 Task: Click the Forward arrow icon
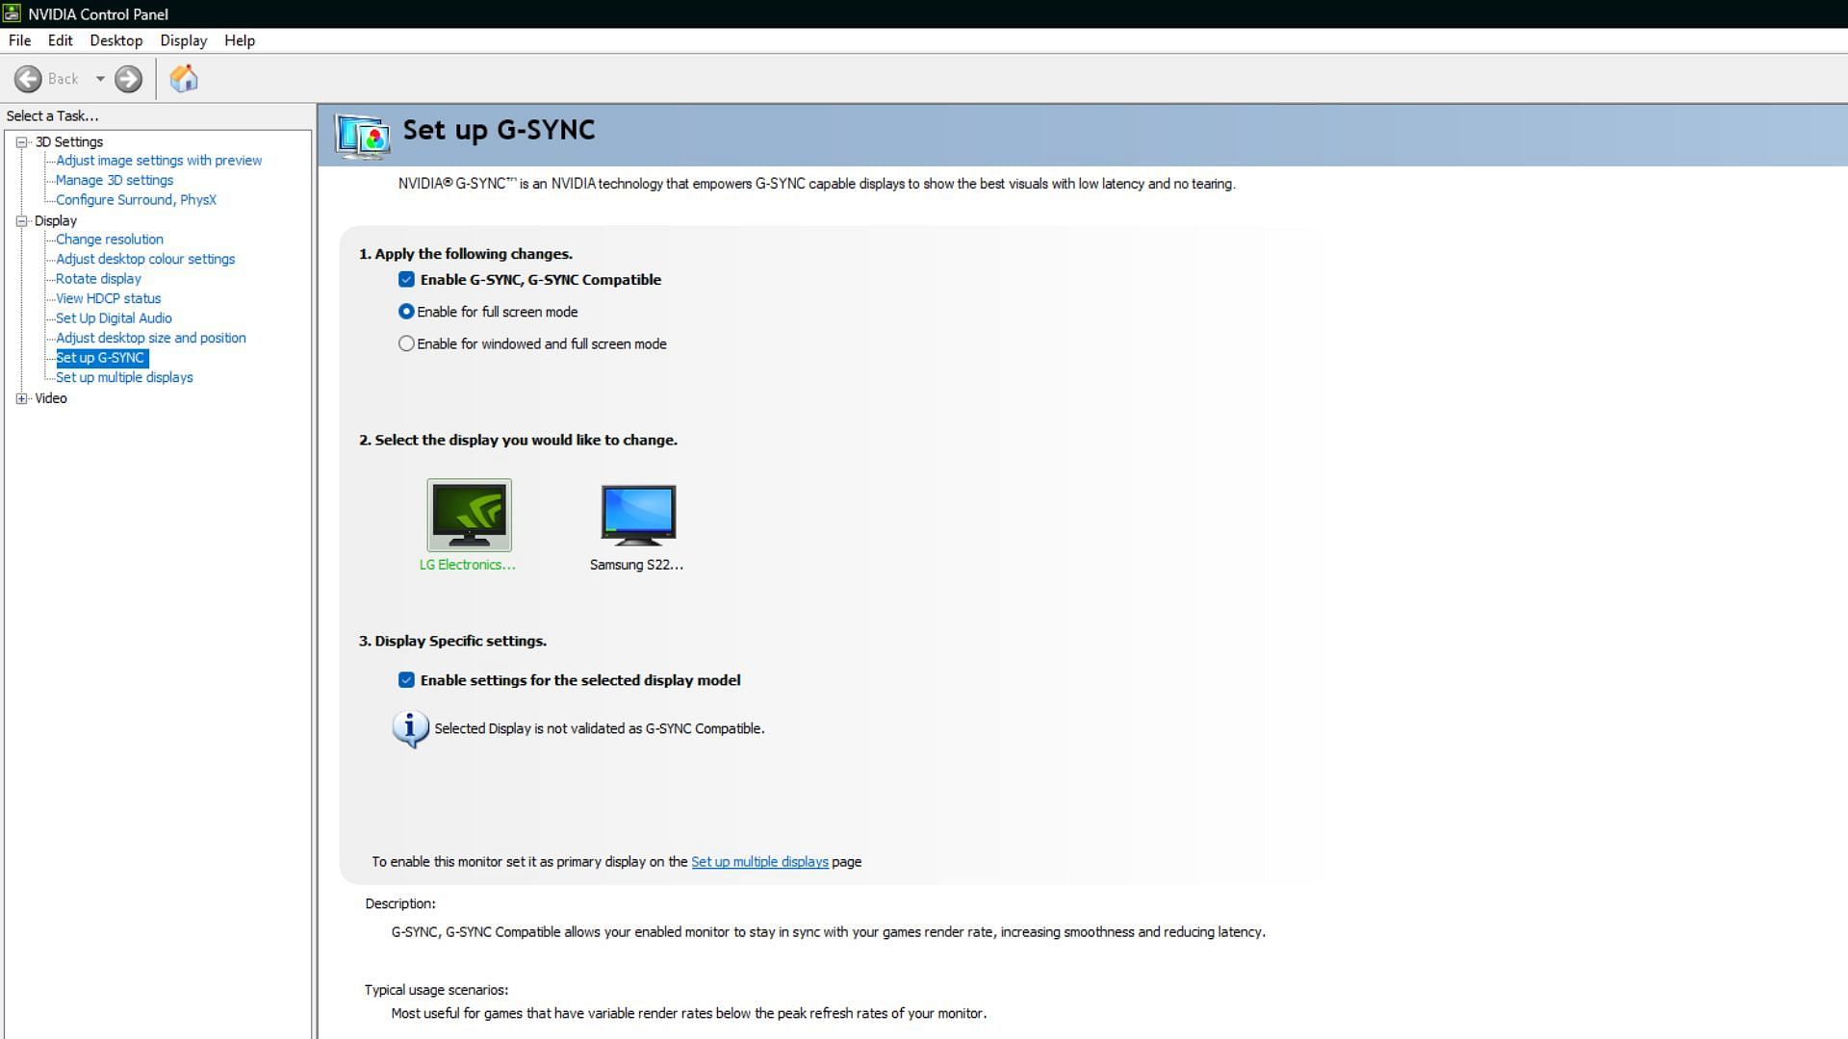pyautogui.click(x=128, y=79)
